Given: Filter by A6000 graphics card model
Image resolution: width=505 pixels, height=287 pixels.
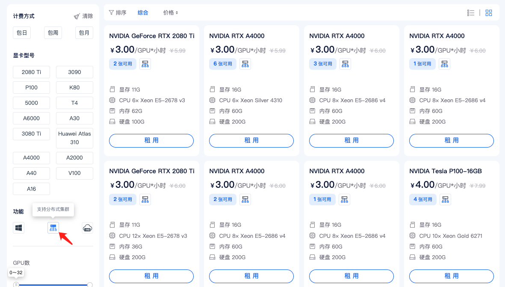Looking at the screenshot, I should tap(31, 118).
